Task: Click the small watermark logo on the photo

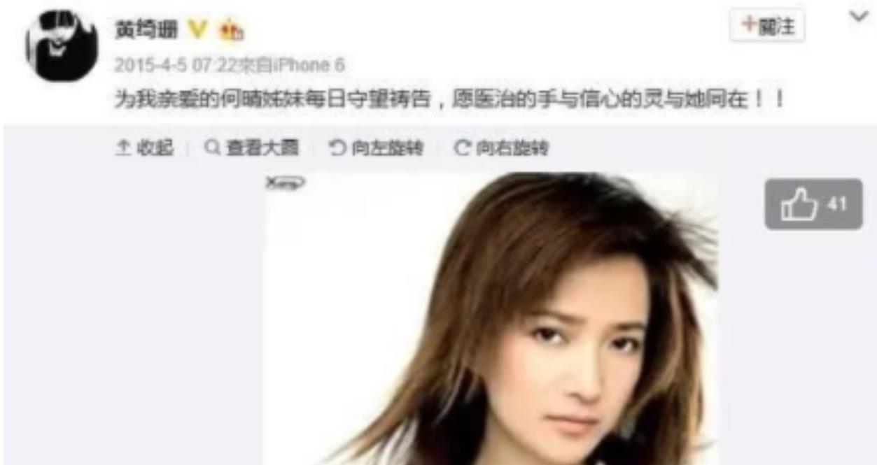Action: click(285, 184)
